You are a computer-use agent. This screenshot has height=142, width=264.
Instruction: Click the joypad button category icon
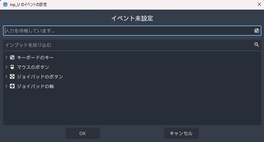click(12, 76)
